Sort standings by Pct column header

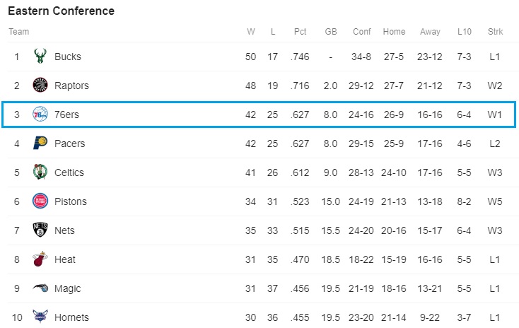[x=300, y=32]
